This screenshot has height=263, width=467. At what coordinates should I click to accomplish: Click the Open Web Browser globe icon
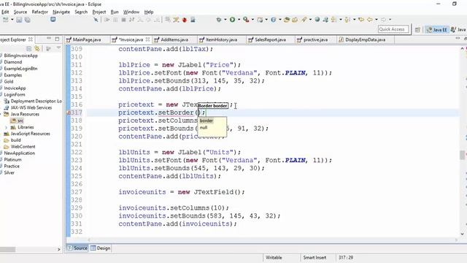tap(317, 20)
